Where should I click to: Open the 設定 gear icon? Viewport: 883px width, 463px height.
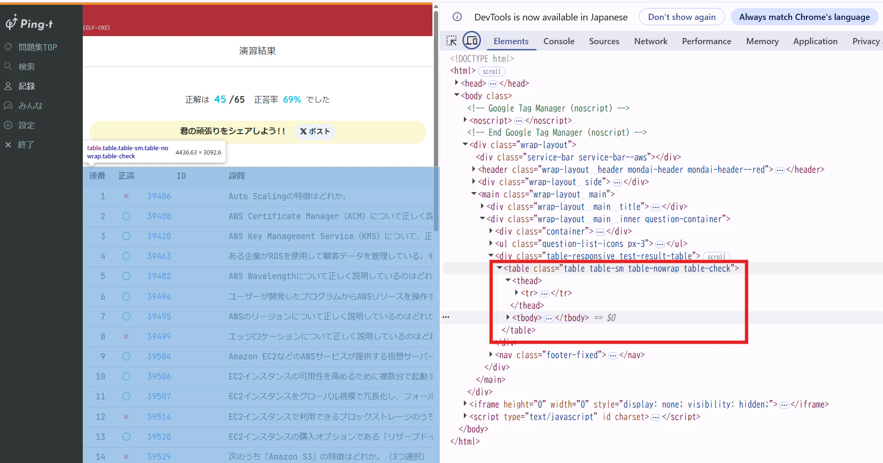pos(8,125)
